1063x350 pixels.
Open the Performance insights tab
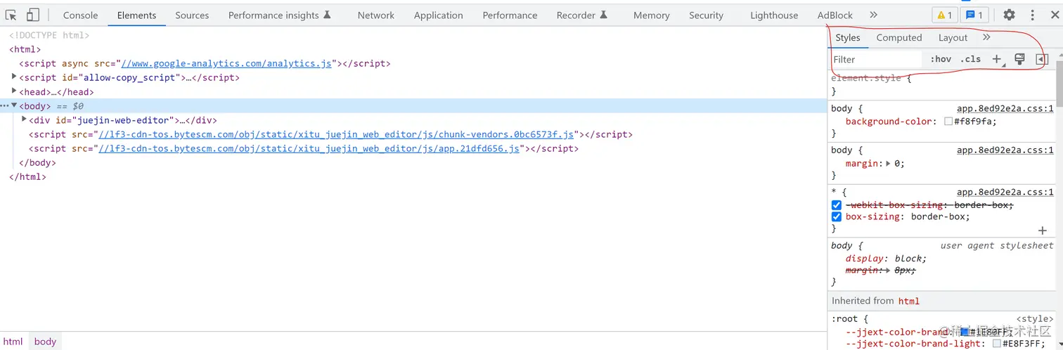279,15
